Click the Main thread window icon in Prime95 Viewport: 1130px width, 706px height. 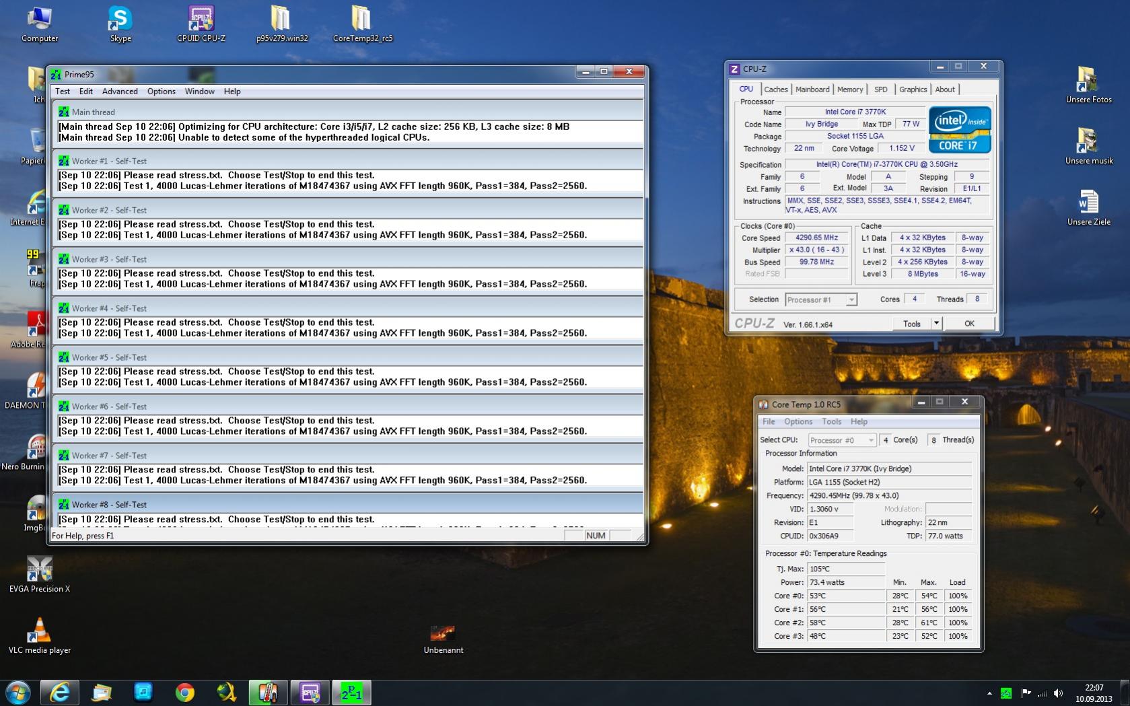pos(64,112)
